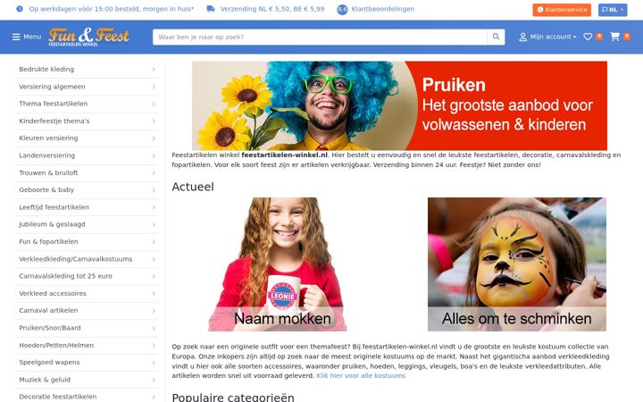This screenshot has width=643, height=402.
Task: Open Pruiken/Snor/Baard category
Action: click(87, 328)
